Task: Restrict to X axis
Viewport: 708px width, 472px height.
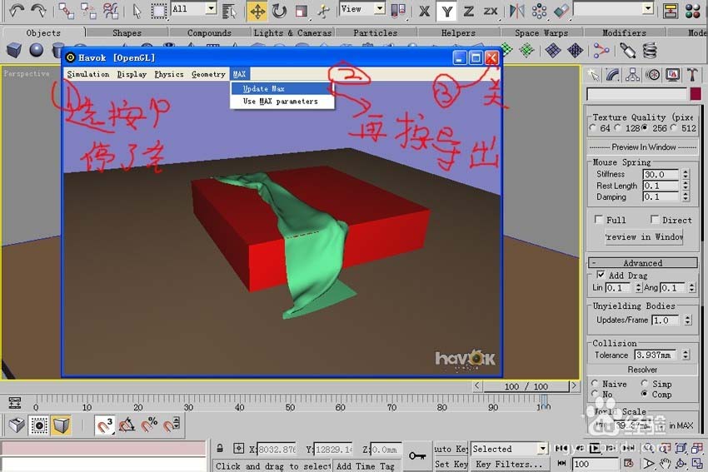Action: coord(424,11)
